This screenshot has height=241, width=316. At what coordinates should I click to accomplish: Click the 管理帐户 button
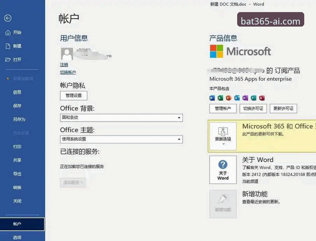tap(223, 108)
